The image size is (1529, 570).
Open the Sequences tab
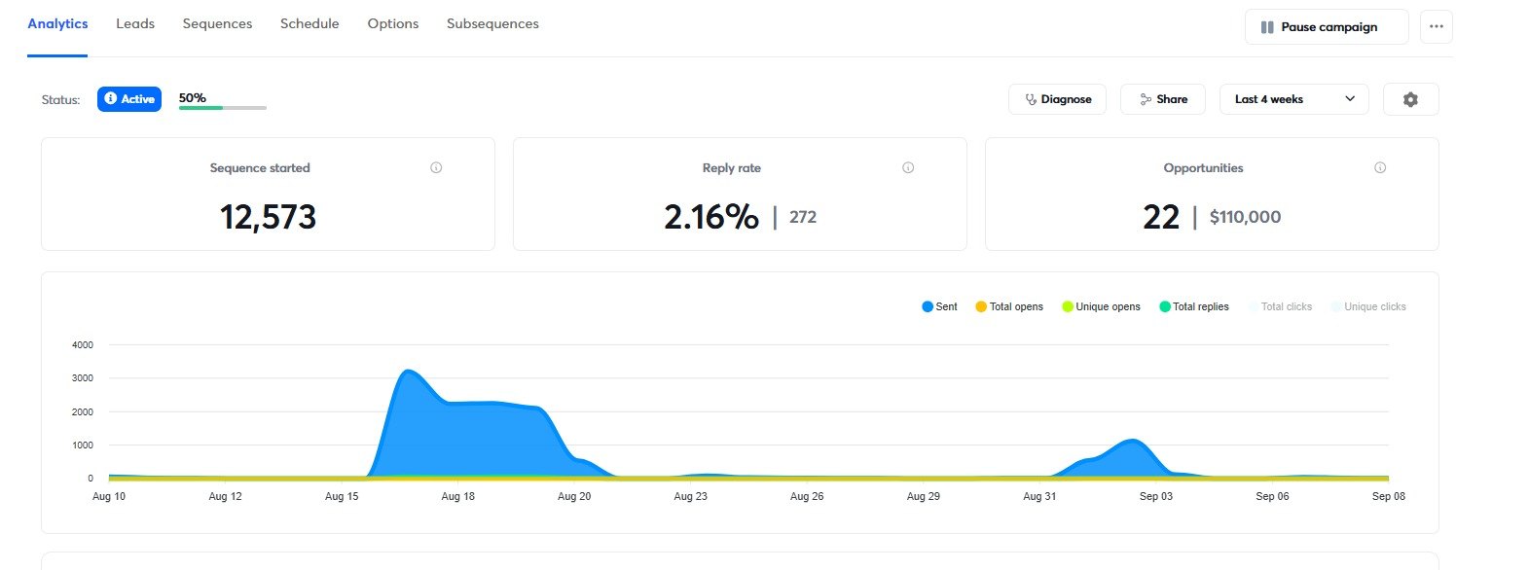point(217,23)
